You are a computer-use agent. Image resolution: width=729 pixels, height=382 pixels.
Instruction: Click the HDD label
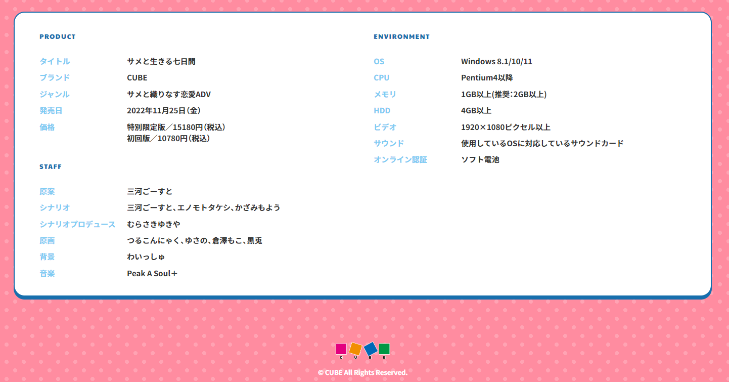[382, 110]
